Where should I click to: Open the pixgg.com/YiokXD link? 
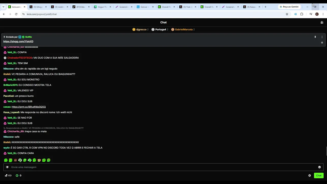click(x=18, y=41)
